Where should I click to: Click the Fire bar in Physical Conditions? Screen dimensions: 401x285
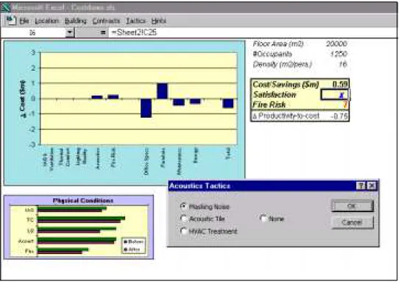[63, 250]
